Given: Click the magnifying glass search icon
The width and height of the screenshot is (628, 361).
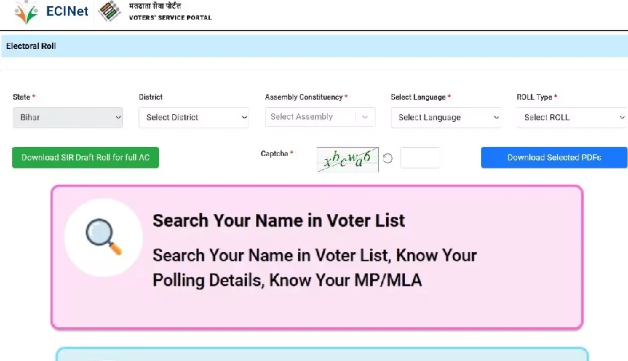Looking at the screenshot, I should coord(104,237).
